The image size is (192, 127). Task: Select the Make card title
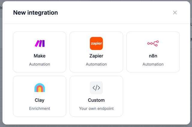tap(40, 56)
